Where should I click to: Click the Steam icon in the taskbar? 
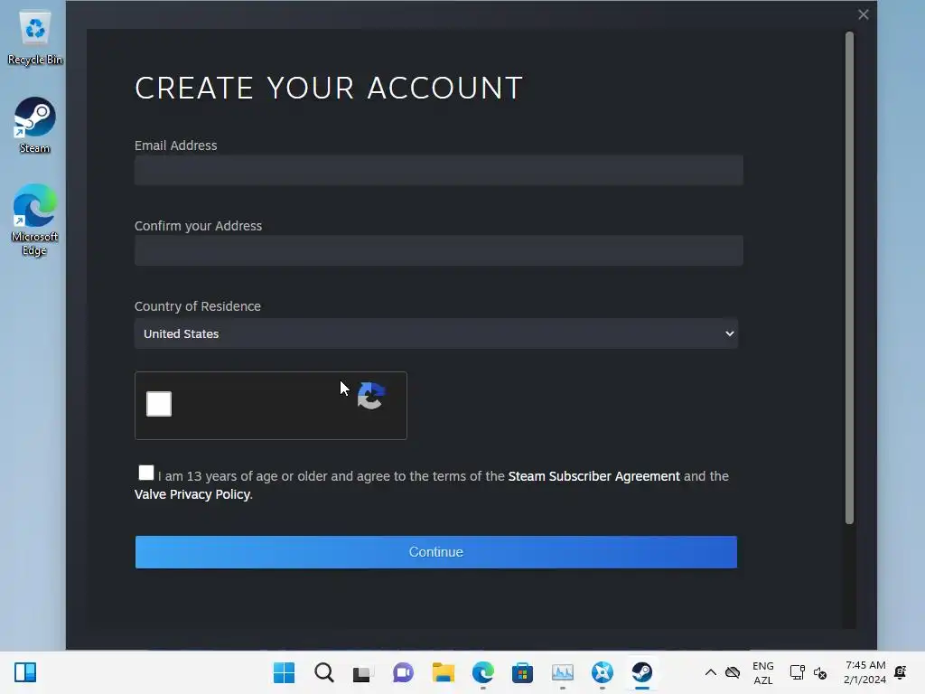coord(642,672)
